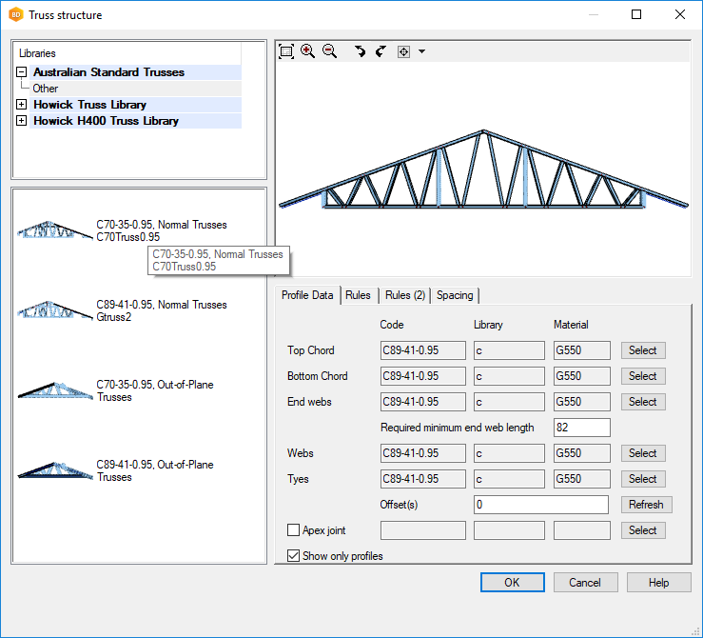The image size is (703, 638).
Task: Uncheck Show only profiles
Action: pos(294,556)
